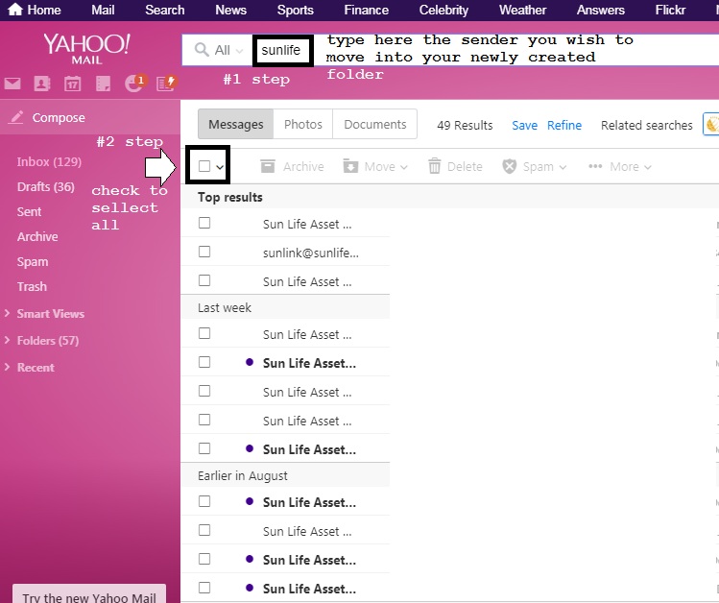
Task: Open Sports in the top navigation
Action: [x=296, y=10]
